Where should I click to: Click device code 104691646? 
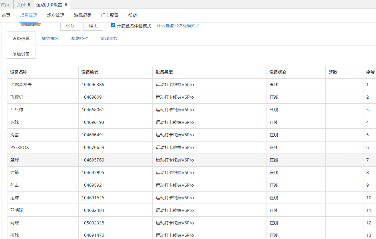(93, 198)
